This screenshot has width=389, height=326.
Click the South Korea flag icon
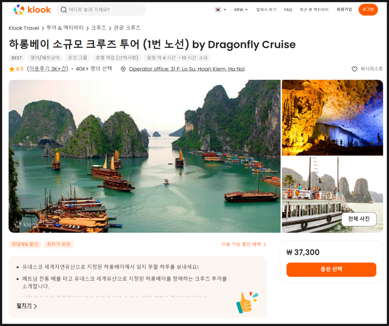pyautogui.click(x=218, y=10)
